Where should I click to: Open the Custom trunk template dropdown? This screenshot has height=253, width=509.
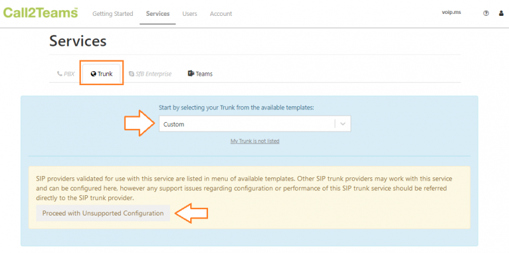point(255,124)
